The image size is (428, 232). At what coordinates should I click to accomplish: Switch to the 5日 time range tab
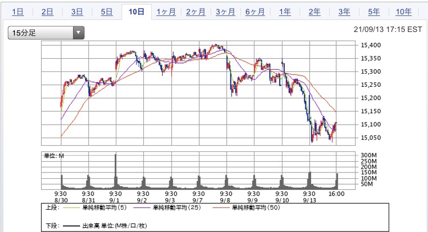[107, 12]
